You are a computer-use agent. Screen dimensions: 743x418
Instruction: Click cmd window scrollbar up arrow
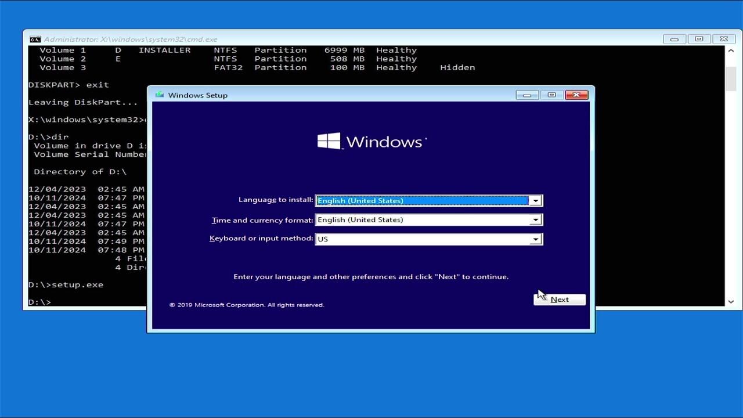coord(731,51)
